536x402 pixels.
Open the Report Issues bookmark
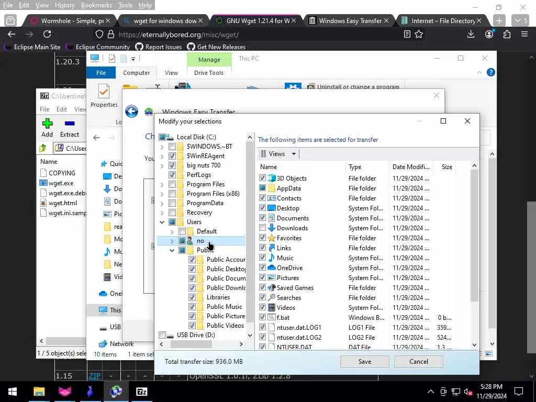coord(159,47)
